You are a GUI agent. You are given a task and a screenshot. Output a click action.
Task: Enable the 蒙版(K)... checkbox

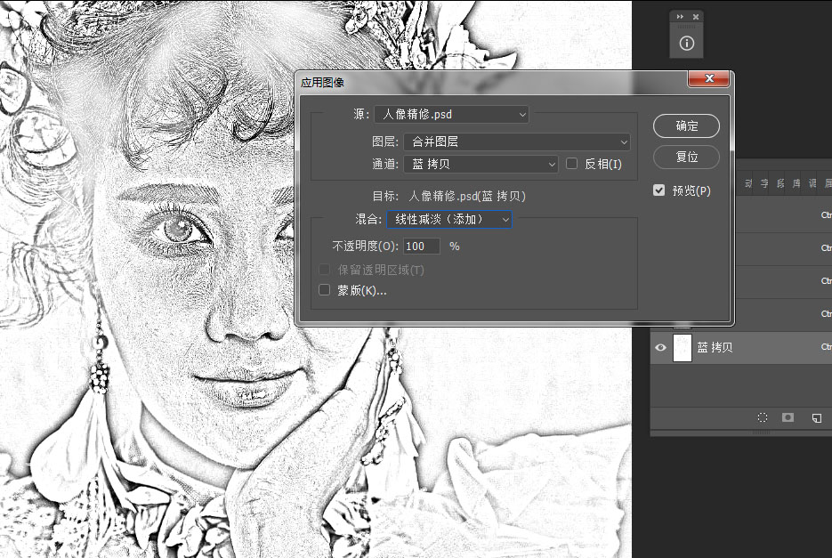(x=324, y=290)
